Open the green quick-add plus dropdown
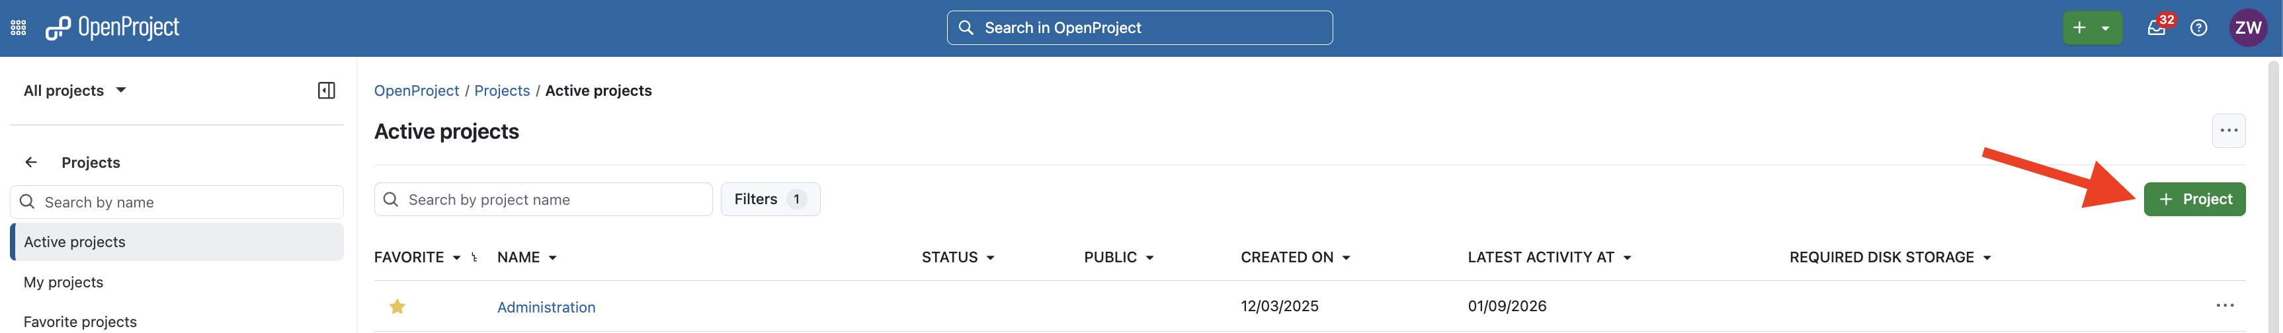This screenshot has height=333, width=2283. [2092, 28]
